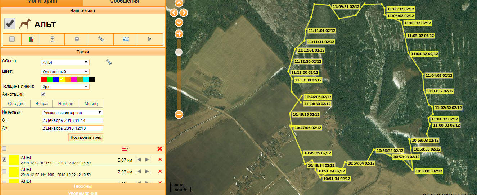Uncheck the 5.07 км track checkbox

4,160
